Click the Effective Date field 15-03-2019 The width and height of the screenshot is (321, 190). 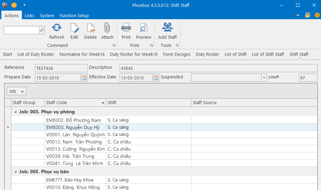tap(136, 78)
